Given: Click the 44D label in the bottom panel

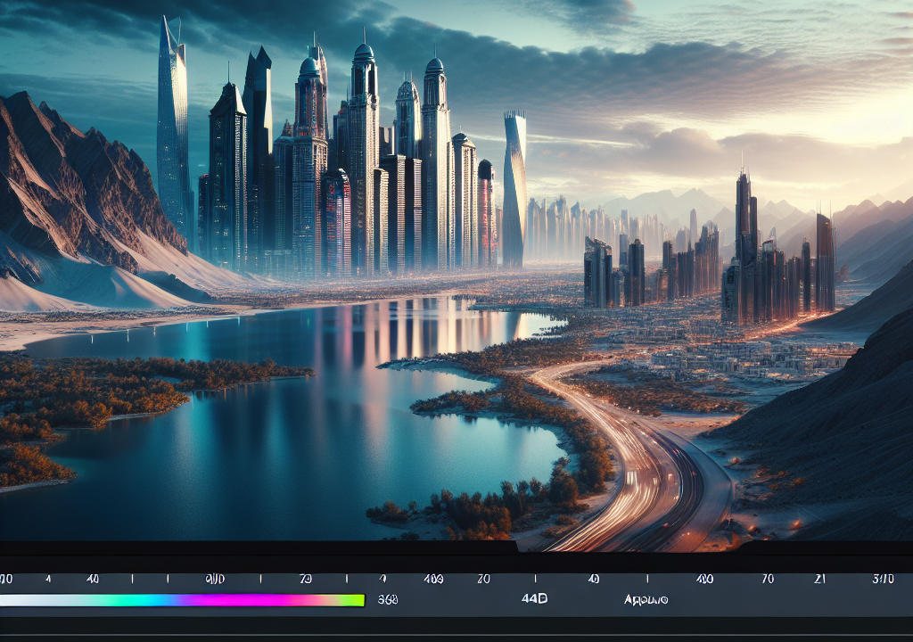Looking at the screenshot, I should [x=533, y=600].
